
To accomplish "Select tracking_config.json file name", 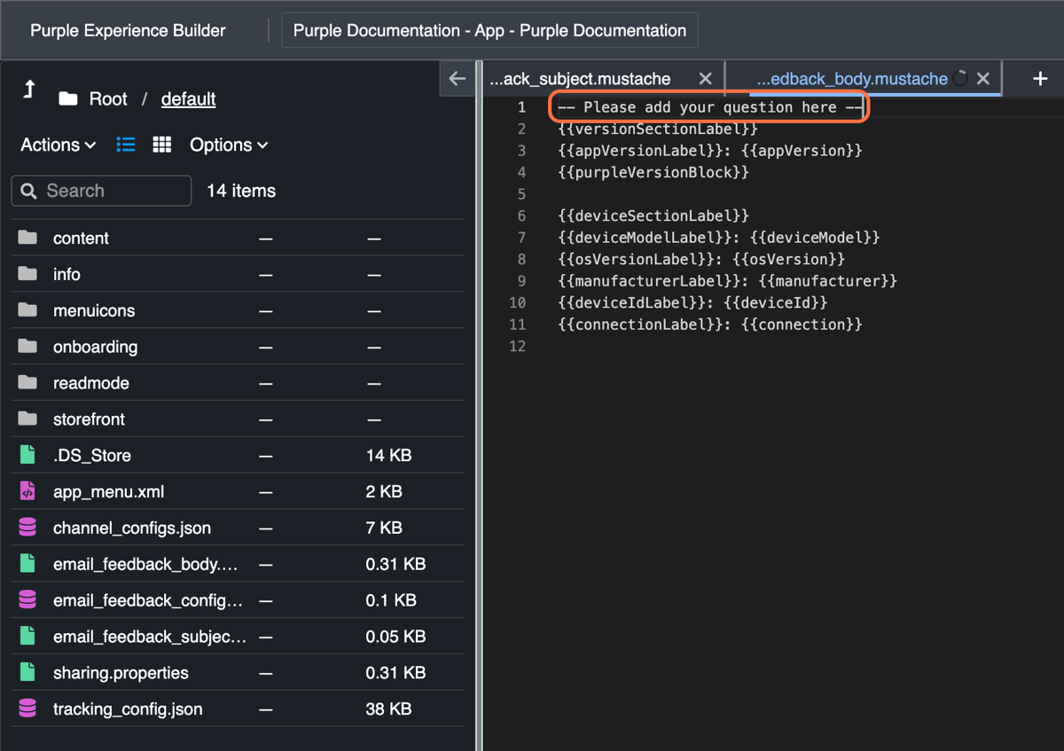I will [x=128, y=709].
